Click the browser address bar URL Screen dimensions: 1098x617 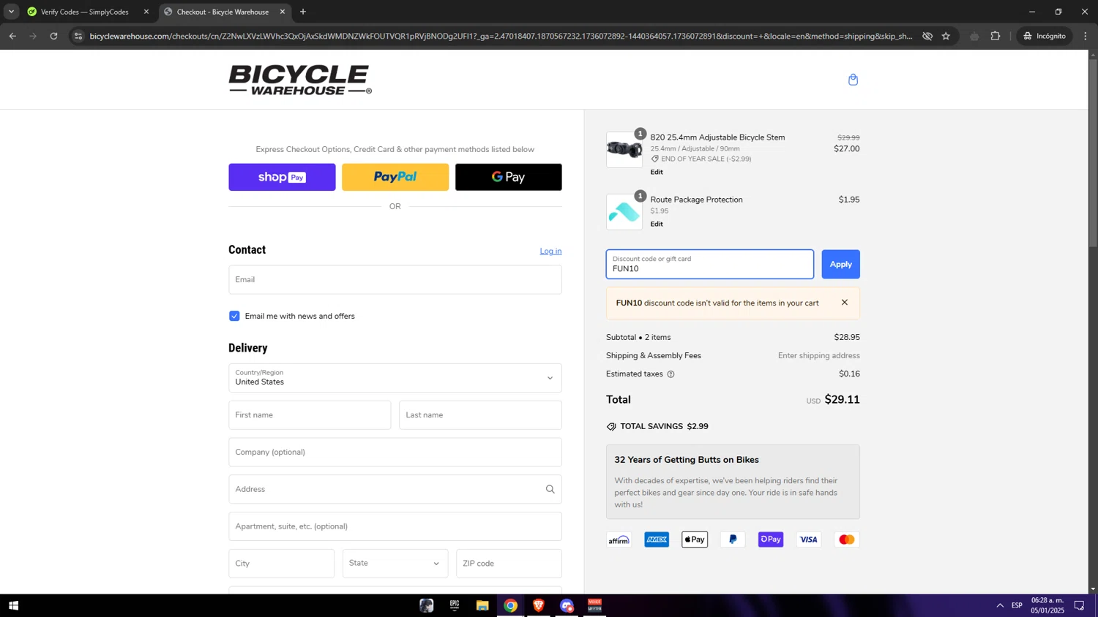[x=501, y=36]
